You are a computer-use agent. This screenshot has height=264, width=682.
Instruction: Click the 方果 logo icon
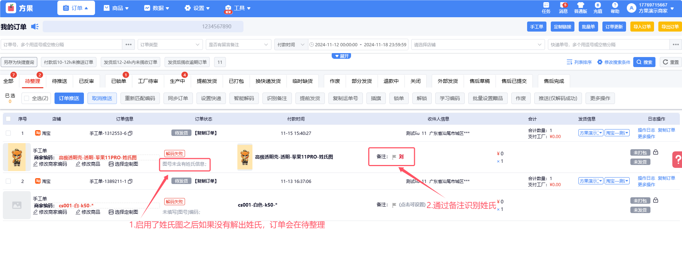(11, 8)
